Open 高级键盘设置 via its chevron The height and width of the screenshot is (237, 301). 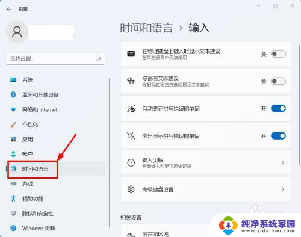pos(283,189)
